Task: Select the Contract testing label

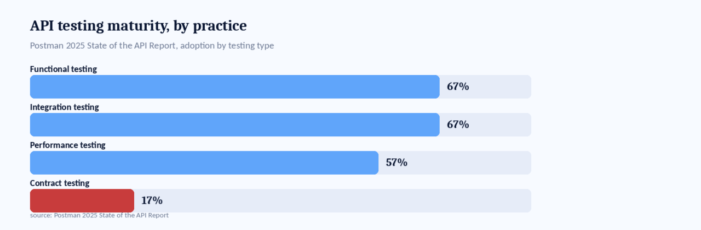Action: [60, 183]
